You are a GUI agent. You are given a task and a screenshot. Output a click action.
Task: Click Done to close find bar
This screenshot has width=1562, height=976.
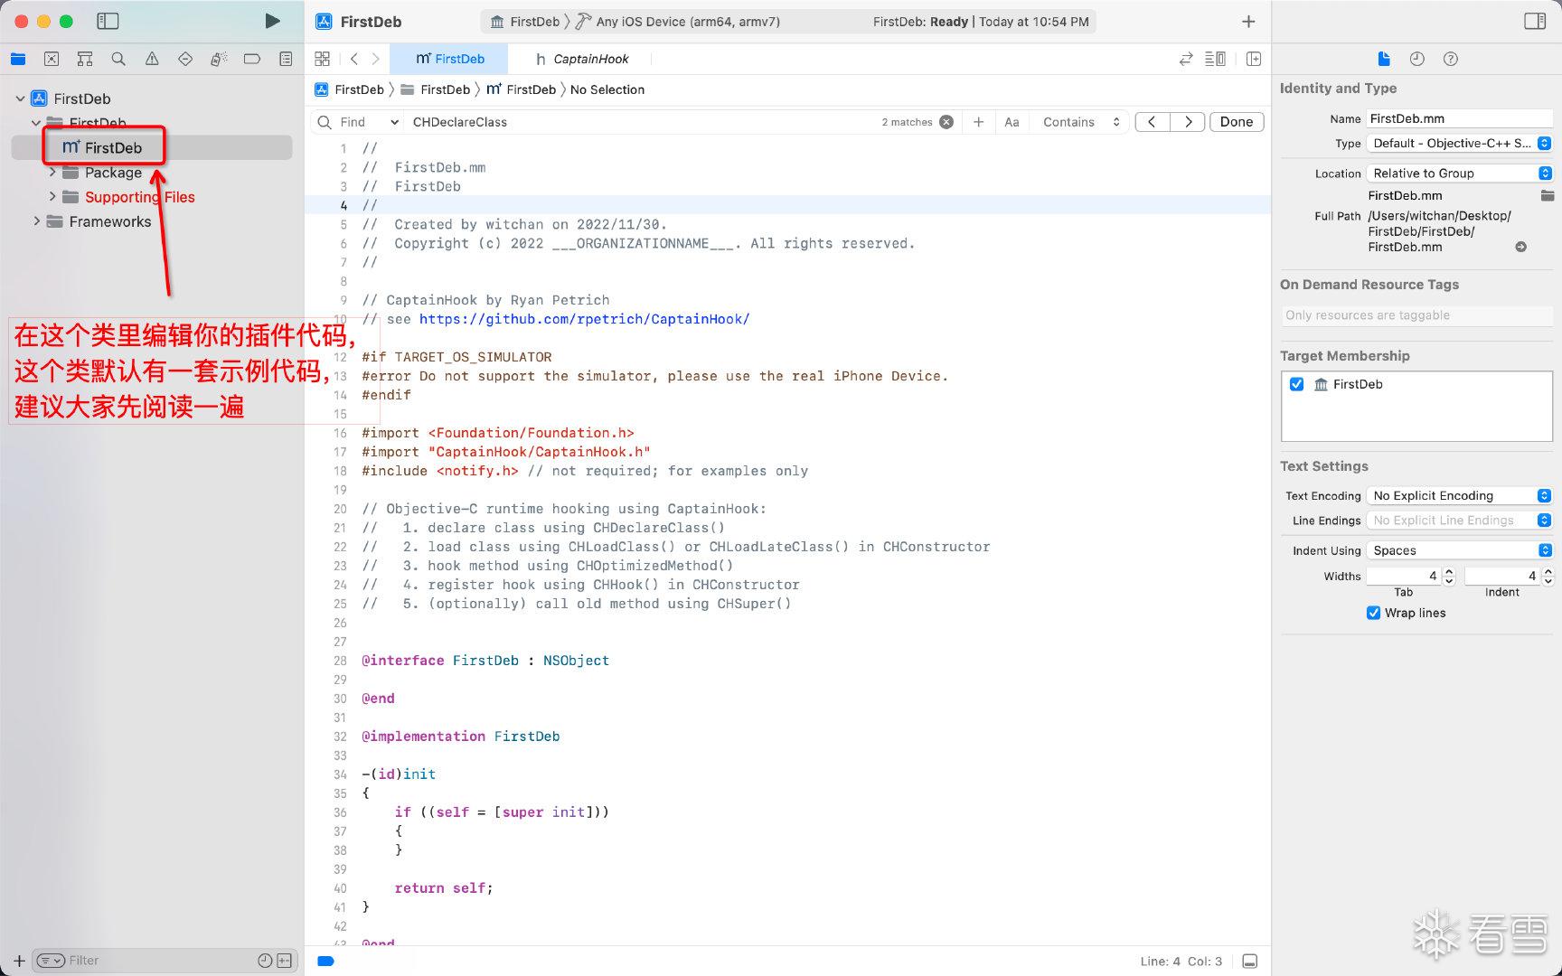coord(1237,122)
